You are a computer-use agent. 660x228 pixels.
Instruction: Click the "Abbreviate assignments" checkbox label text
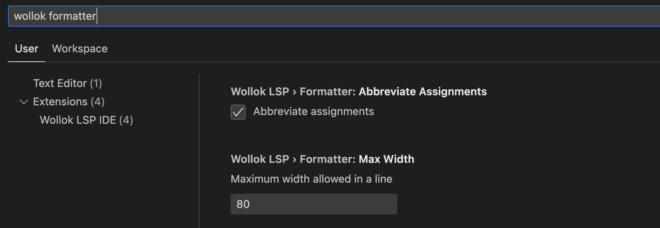(x=313, y=111)
